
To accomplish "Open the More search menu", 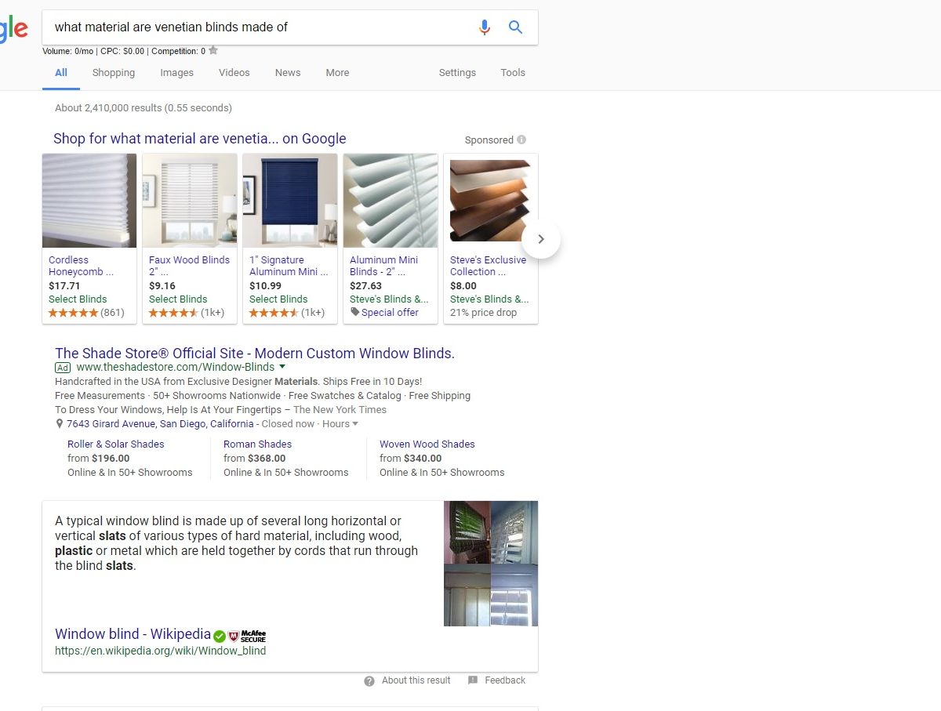I will [337, 73].
